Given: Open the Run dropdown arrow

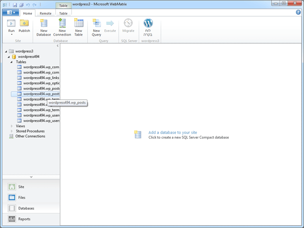Looking at the screenshot, I should click(x=12, y=35).
